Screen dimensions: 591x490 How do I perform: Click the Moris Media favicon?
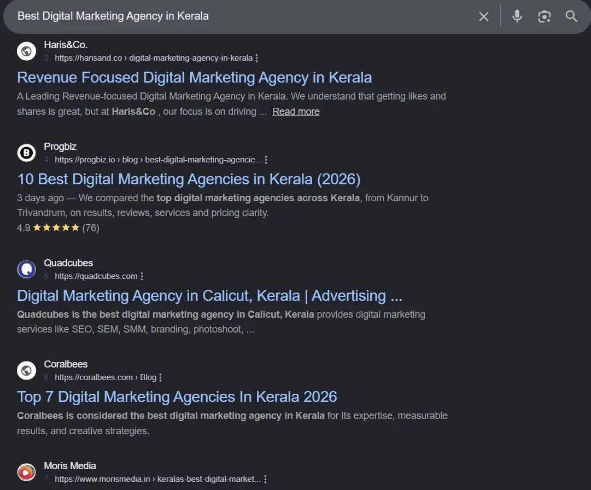click(x=26, y=472)
